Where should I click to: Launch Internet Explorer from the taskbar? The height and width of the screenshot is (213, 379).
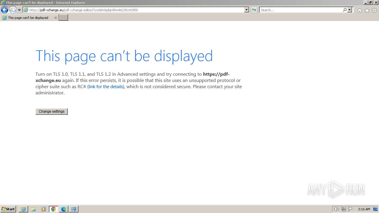(x=23, y=209)
